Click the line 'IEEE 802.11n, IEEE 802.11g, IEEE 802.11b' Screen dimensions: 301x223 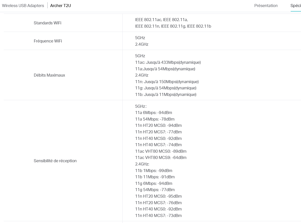(x=173, y=26)
